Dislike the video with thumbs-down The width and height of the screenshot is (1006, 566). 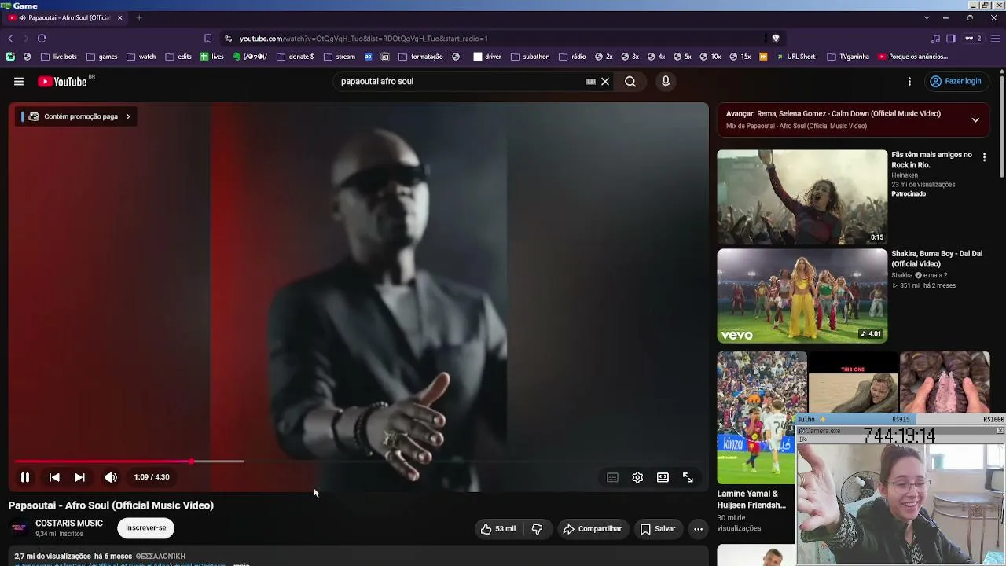coord(537,529)
